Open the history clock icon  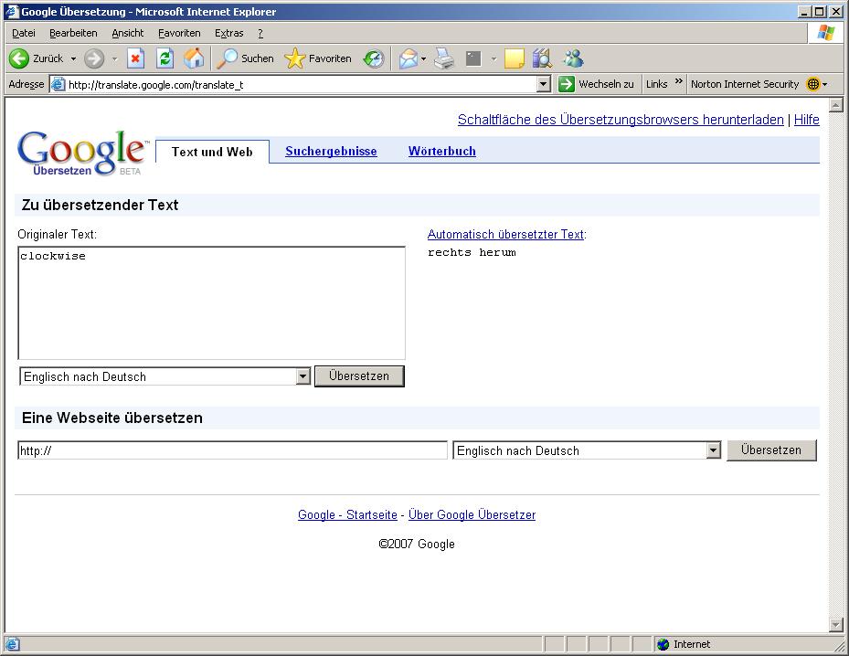point(374,58)
